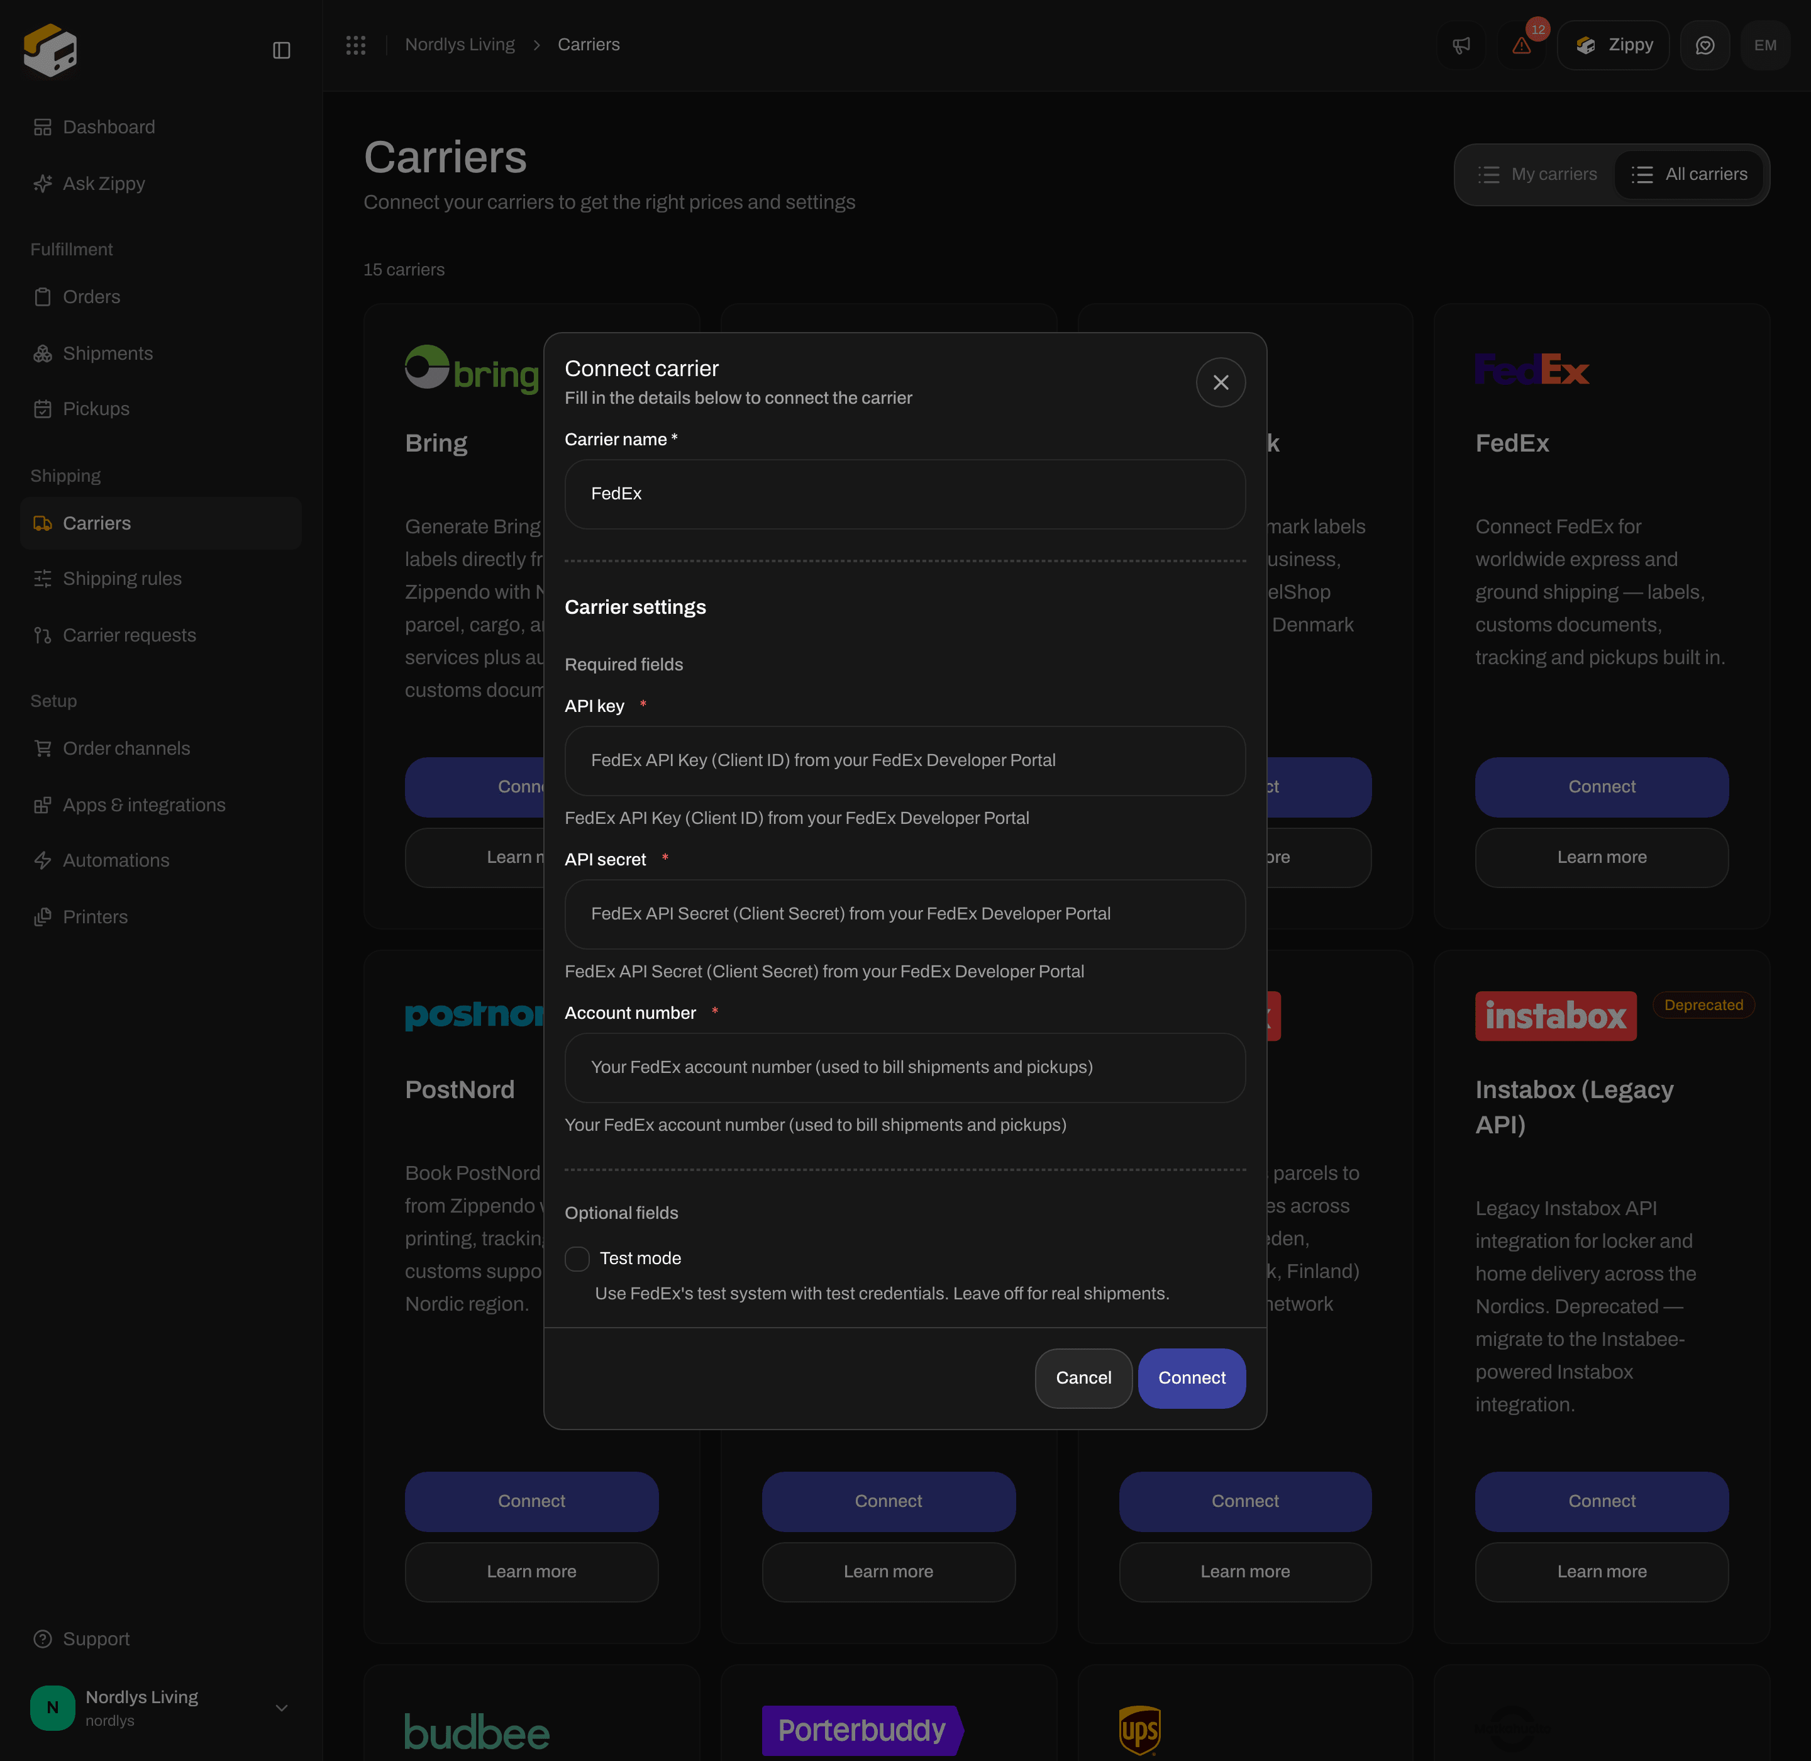Open Carrier requests menu item

(161, 635)
